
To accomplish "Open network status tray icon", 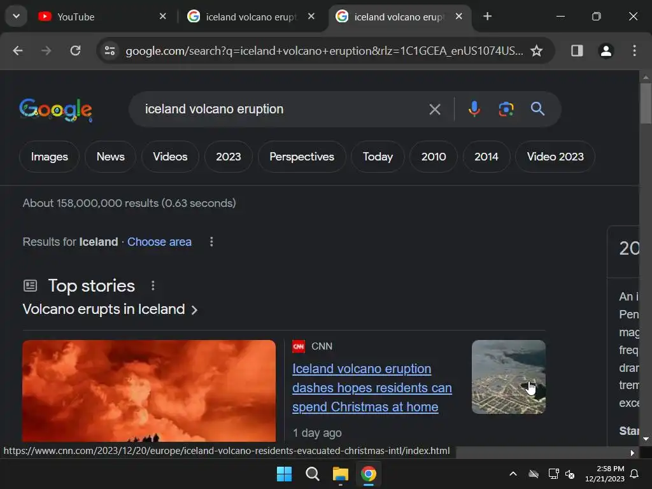I will click(553, 474).
